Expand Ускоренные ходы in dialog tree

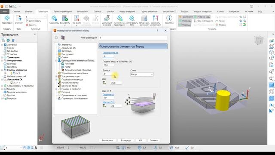pyautogui.click(x=56, y=77)
